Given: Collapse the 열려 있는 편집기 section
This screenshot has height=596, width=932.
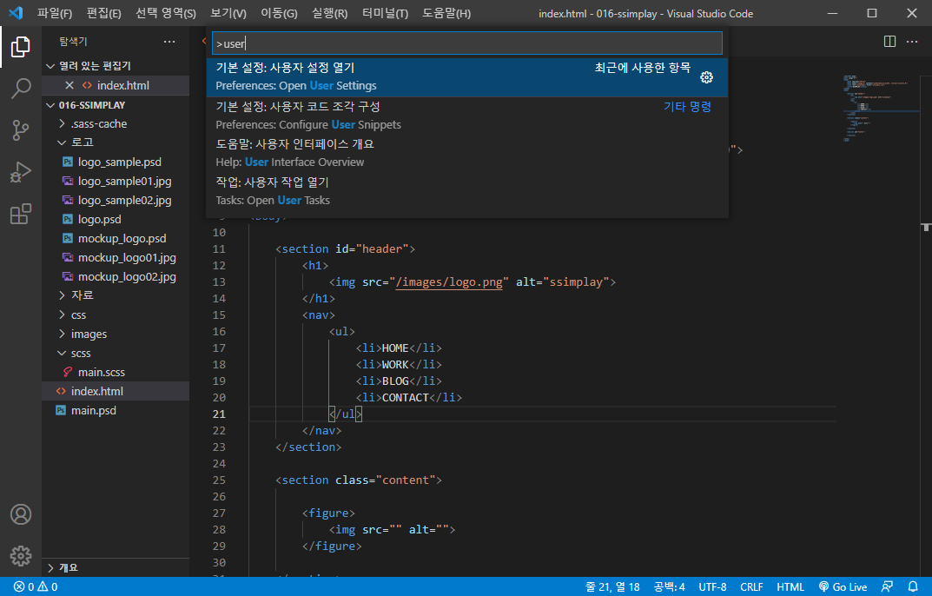Looking at the screenshot, I should coord(116,66).
